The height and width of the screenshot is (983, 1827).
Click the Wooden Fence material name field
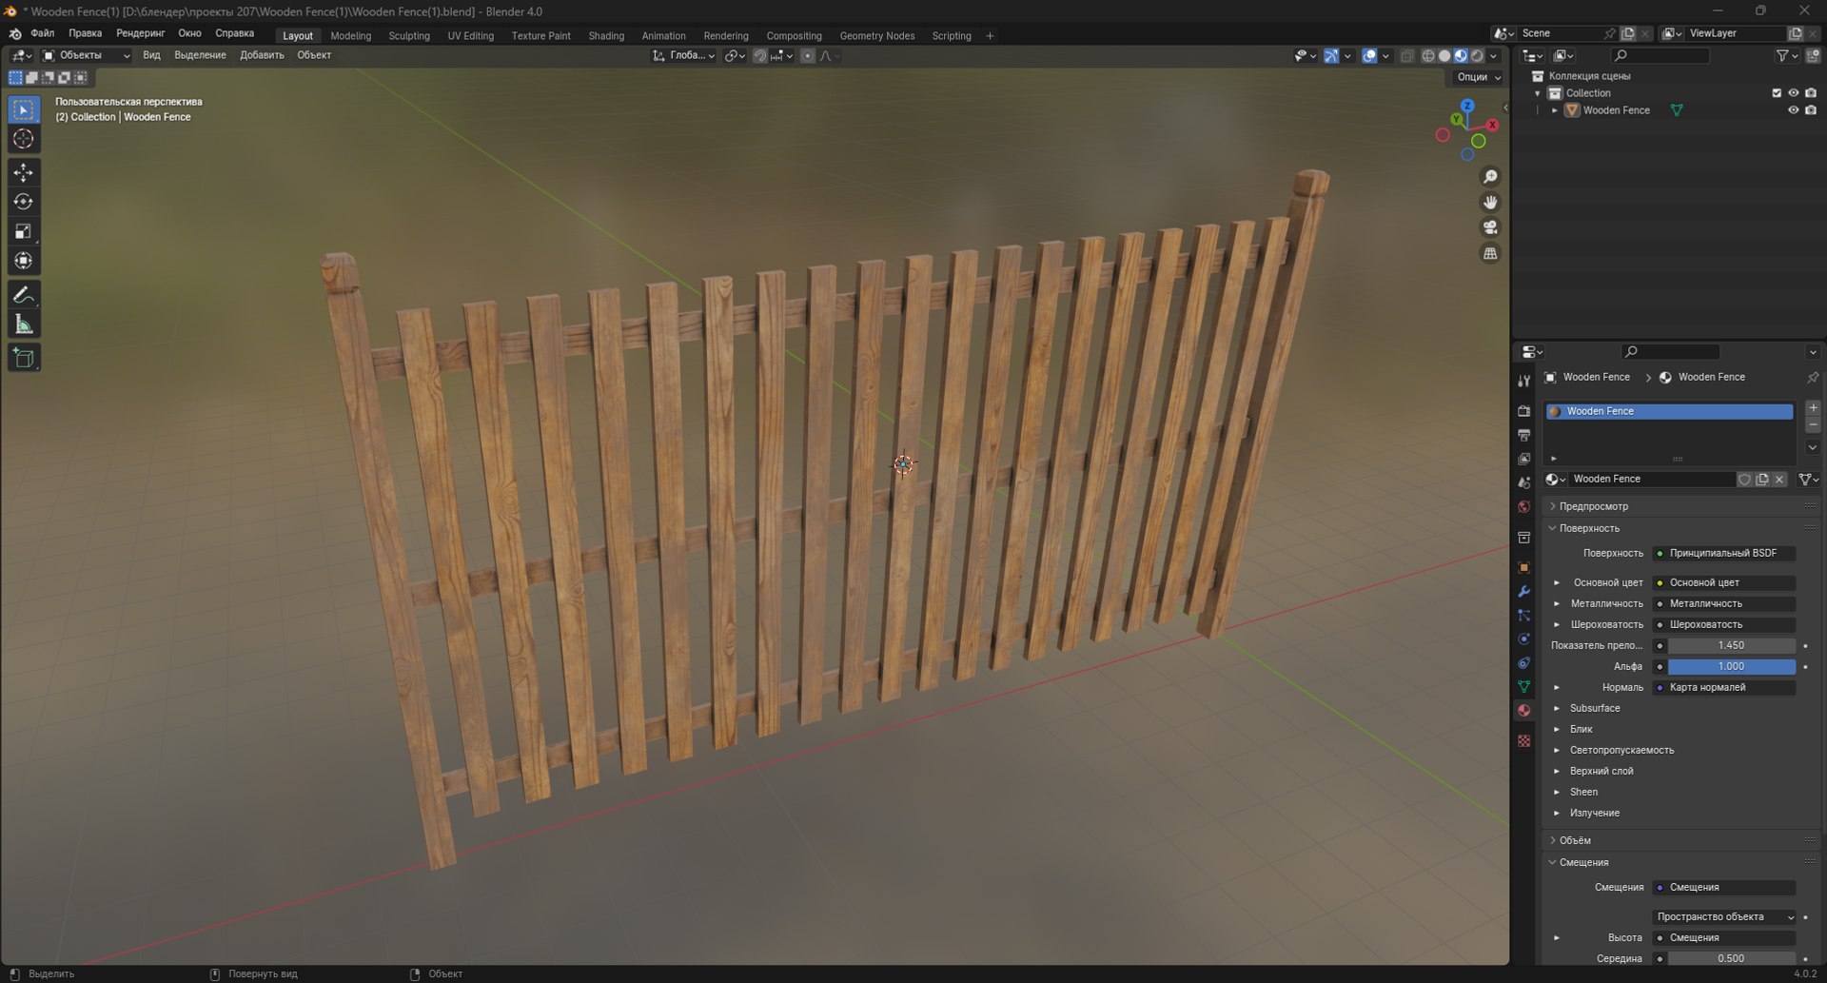pyautogui.click(x=1651, y=479)
